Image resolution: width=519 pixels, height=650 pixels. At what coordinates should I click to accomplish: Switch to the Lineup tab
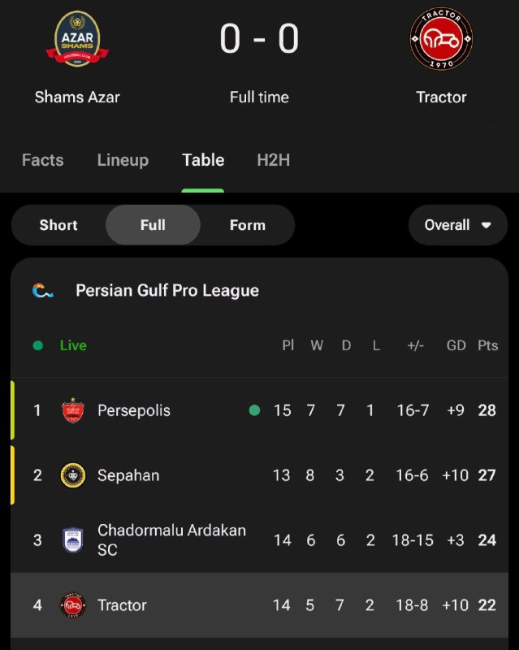click(x=123, y=160)
